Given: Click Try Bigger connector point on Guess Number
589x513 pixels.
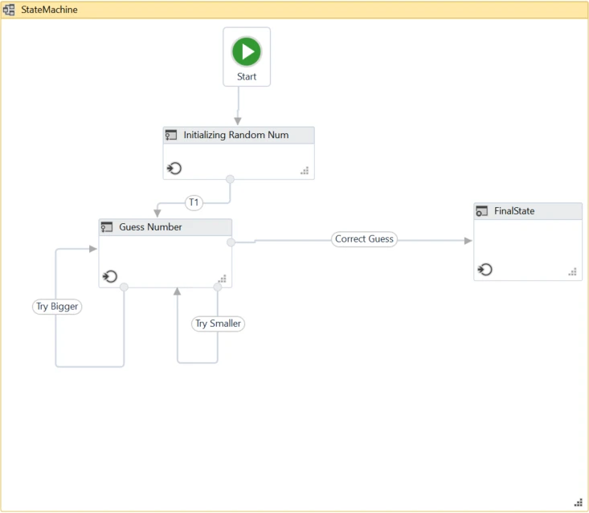Looking at the screenshot, I should click(124, 287).
